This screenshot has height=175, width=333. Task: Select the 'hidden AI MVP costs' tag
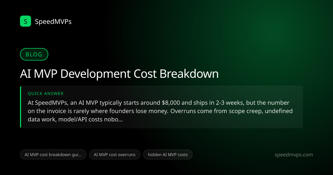[x=168, y=154]
